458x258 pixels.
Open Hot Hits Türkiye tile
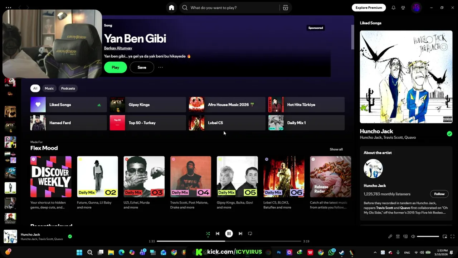tap(307, 105)
